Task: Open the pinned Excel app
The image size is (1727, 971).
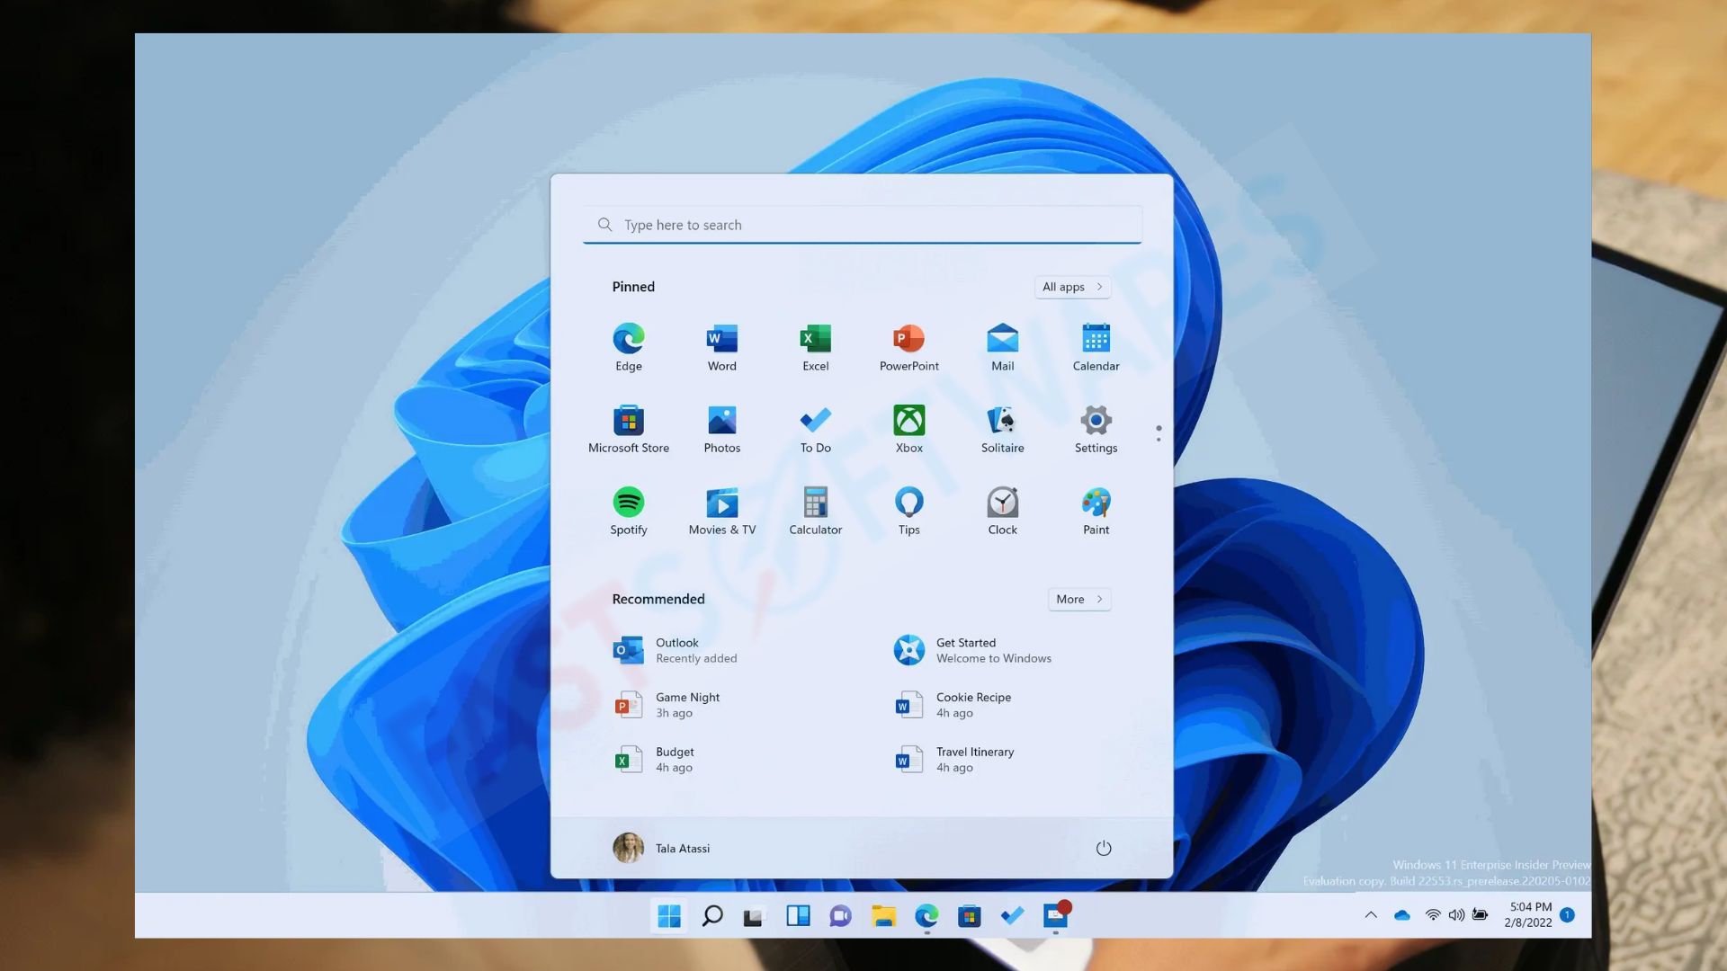Action: (816, 347)
